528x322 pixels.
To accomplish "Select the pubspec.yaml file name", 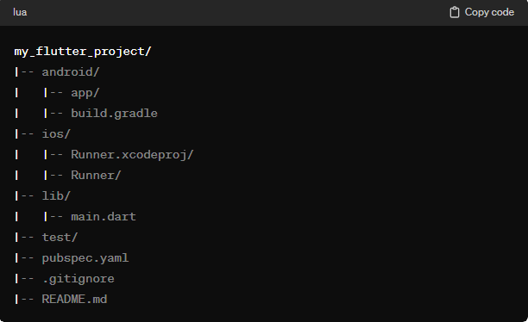I will click(85, 257).
